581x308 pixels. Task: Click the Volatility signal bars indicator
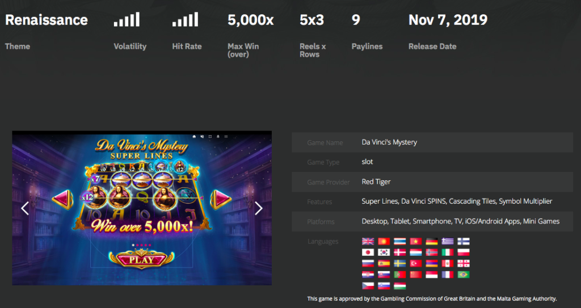(127, 20)
